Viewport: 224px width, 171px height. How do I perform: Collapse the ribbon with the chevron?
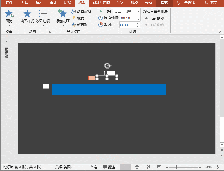tap(220, 32)
